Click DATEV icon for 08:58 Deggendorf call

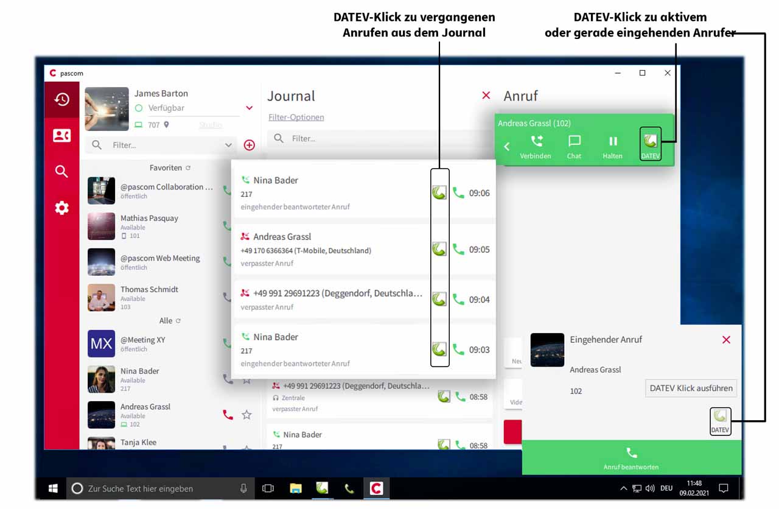point(444,396)
